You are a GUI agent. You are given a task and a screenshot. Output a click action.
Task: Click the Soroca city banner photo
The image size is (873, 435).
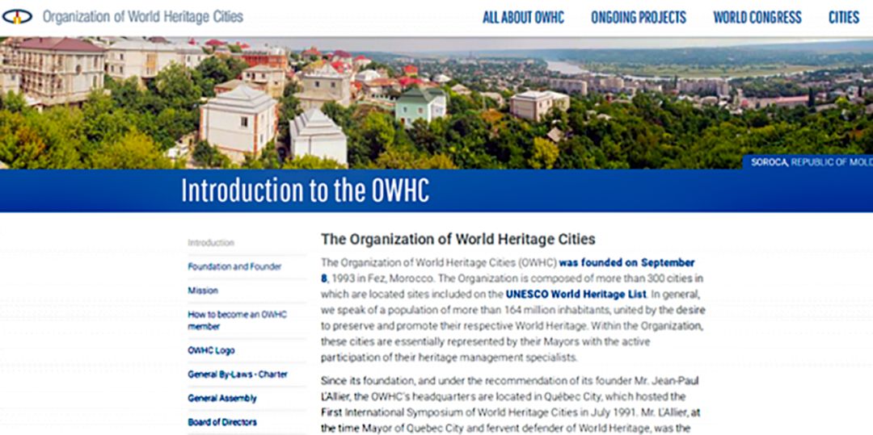pyautogui.click(x=436, y=102)
